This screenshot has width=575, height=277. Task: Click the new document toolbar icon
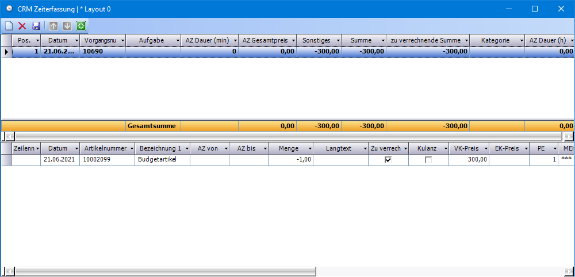(x=9, y=26)
